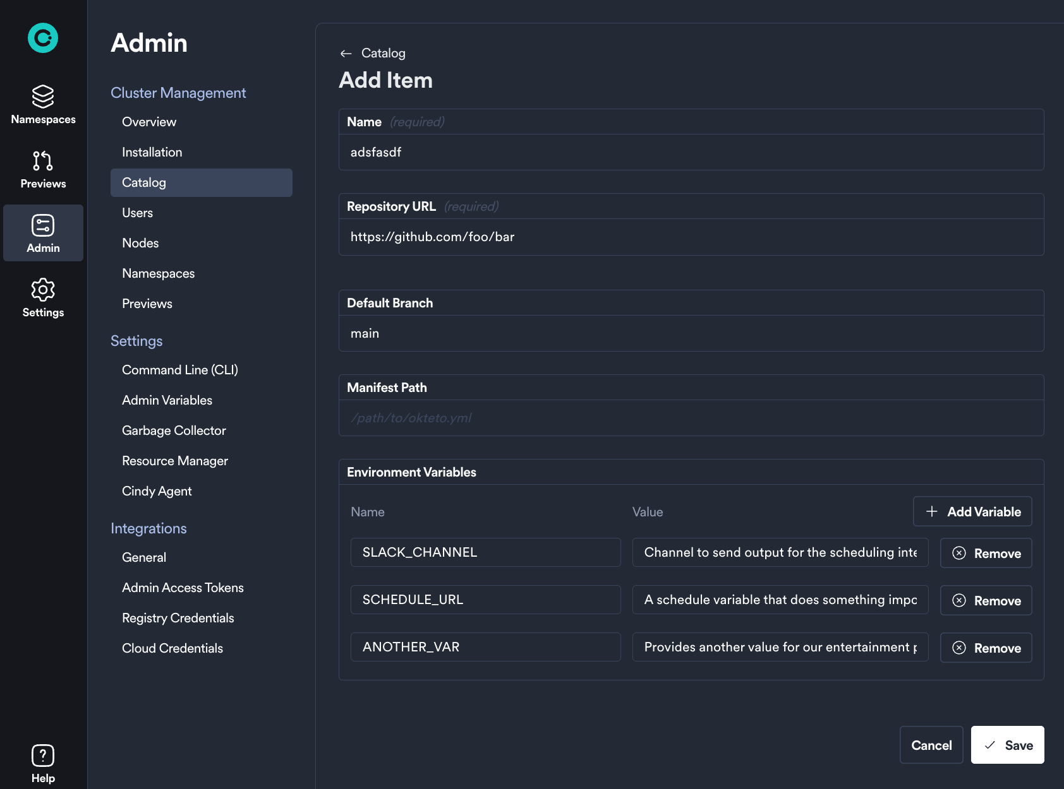Image resolution: width=1064 pixels, height=789 pixels.
Task: Save the new catalog item
Action: click(x=1007, y=745)
